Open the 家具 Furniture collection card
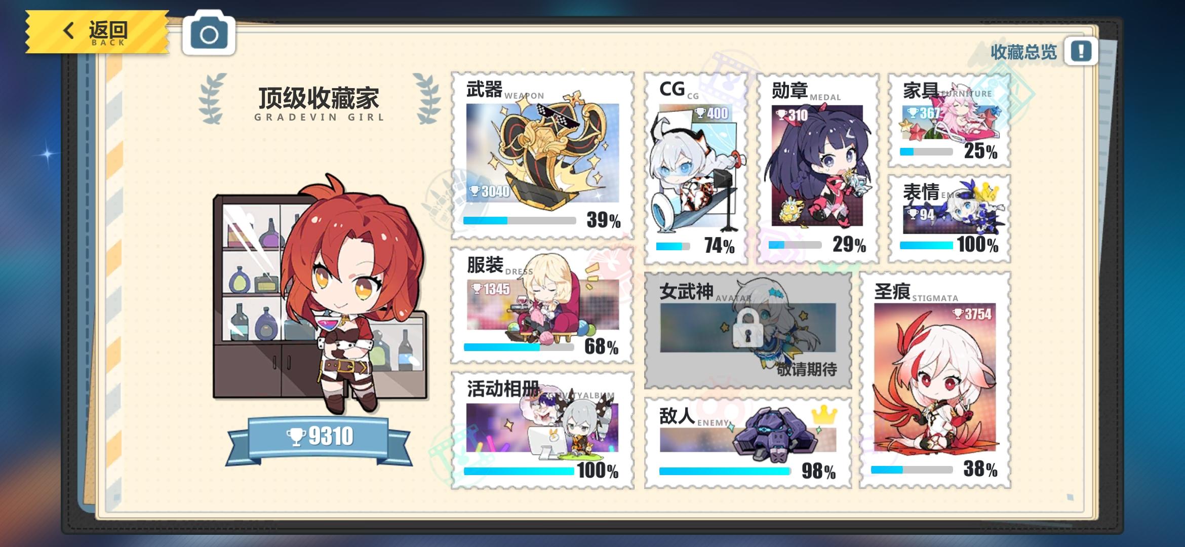Viewport: 1185px width, 547px height. pyautogui.click(x=949, y=120)
